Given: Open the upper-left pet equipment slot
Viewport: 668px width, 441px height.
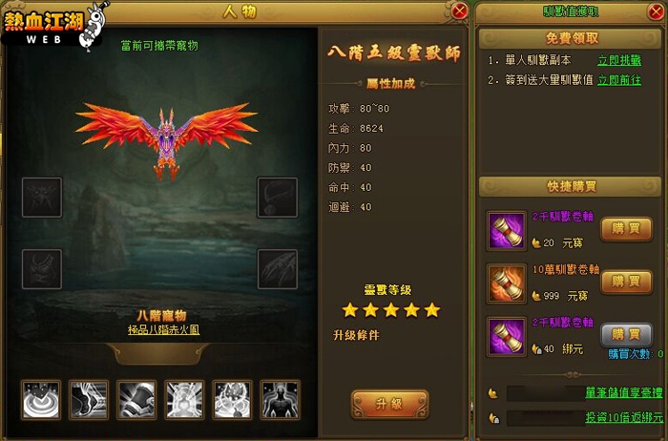Looking at the screenshot, I should pos(42,198).
